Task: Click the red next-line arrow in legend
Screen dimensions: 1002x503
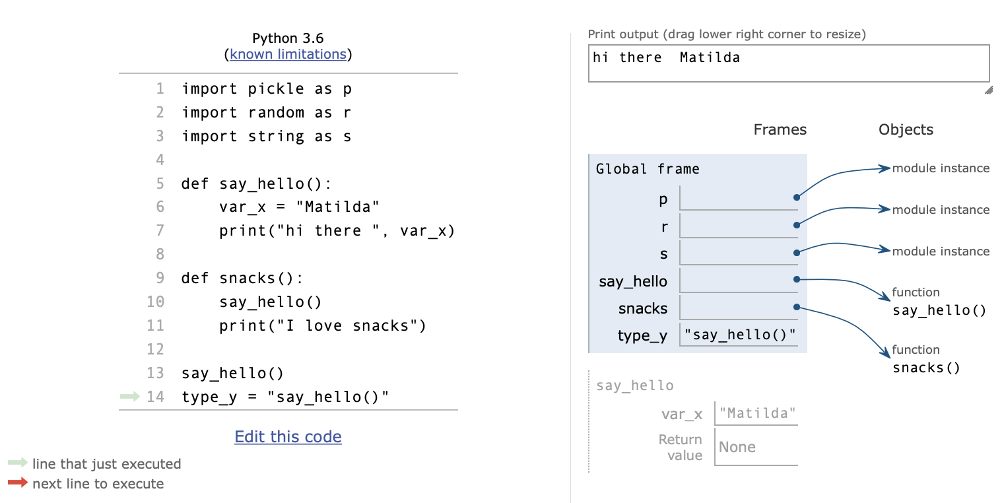Action: point(18,483)
